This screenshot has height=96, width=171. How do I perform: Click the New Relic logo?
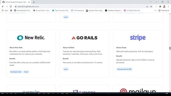(x=31, y=38)
